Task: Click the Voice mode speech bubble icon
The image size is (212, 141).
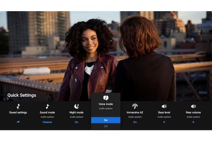Action: point(106,98)
